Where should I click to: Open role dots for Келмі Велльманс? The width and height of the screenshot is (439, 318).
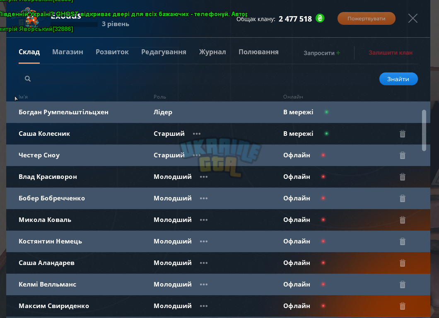point(203,284)
